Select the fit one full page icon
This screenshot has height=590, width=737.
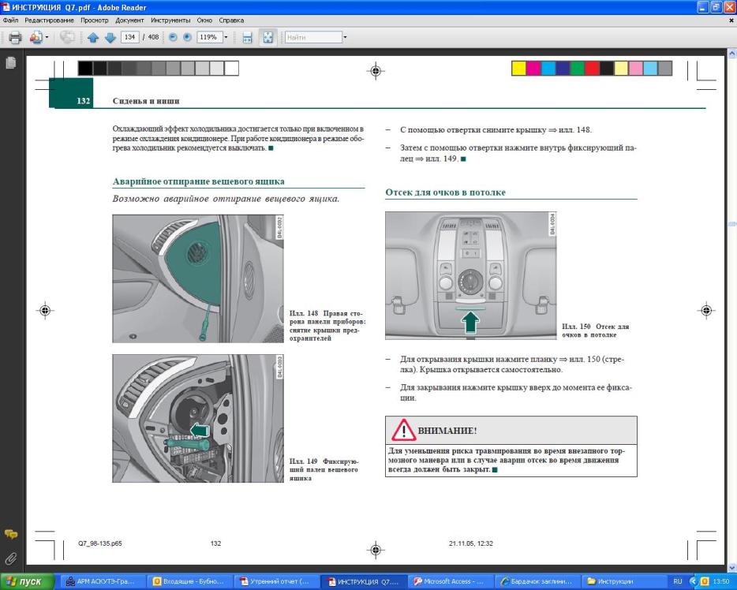267,38
